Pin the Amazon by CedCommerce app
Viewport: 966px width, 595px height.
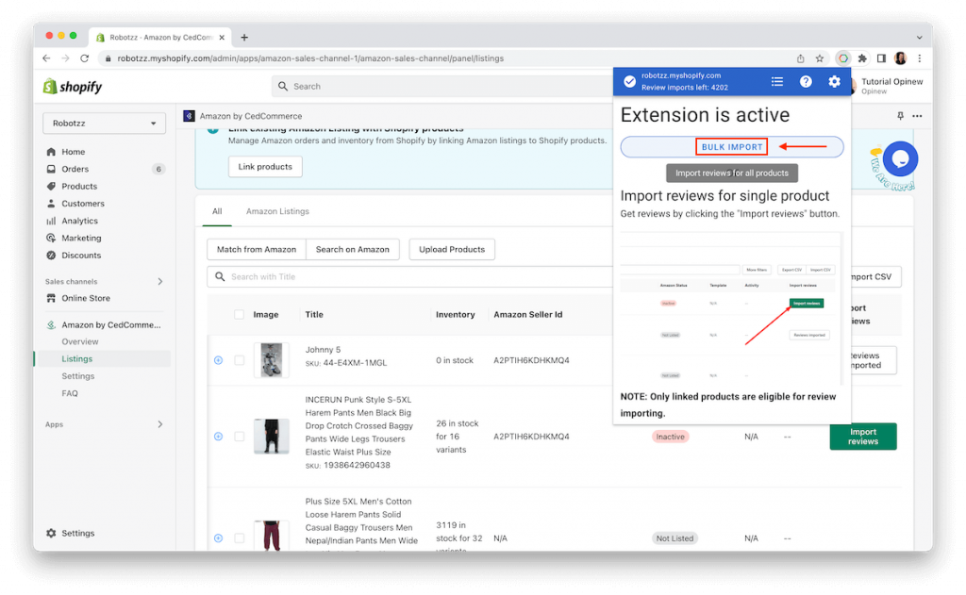click(900, 116)
